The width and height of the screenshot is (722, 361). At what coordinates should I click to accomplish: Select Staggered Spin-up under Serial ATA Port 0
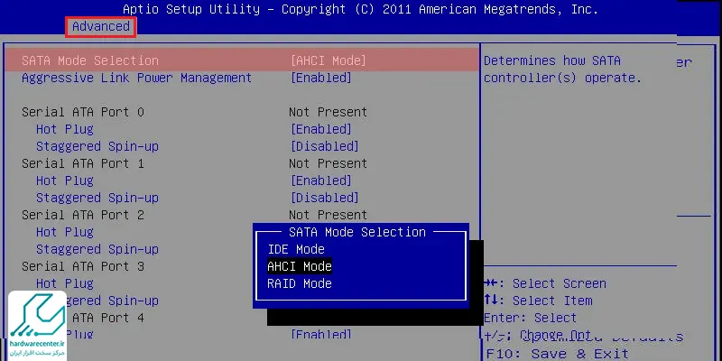pyautogui.click(x=97, y=146)
